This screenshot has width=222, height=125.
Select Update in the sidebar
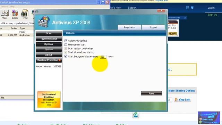tap(49, 49)
